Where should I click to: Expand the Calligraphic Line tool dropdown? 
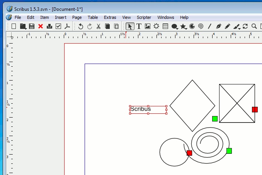tap(240, 28)
